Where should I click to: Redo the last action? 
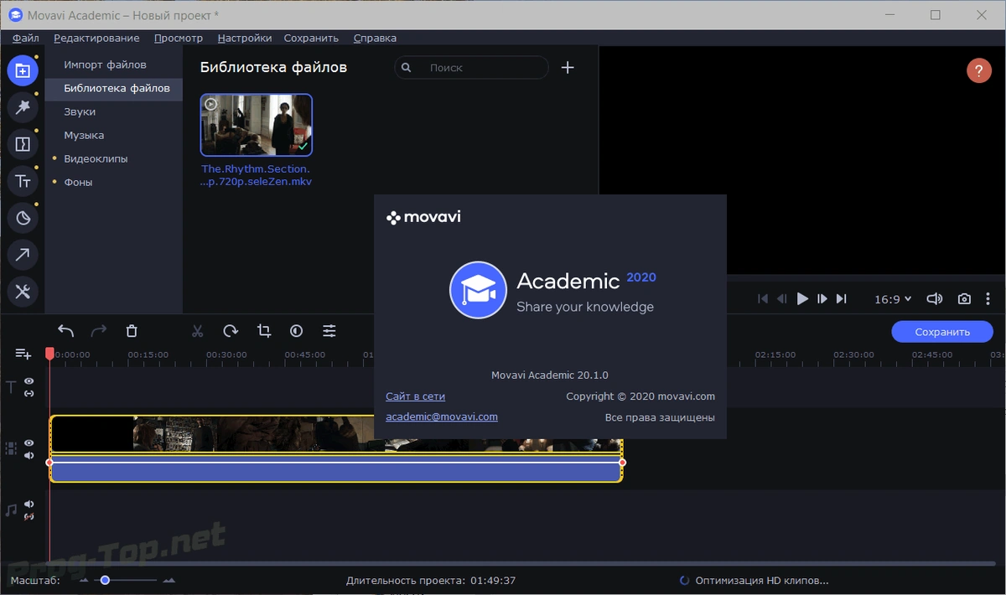coord(98,331)
